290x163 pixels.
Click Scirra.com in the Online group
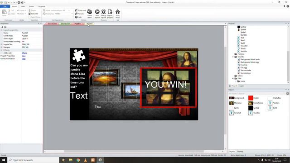pyautogui.click(x=81, y=10)
